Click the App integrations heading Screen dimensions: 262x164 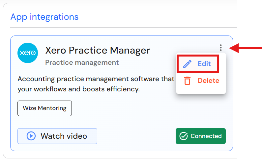[x=44, y=17]
